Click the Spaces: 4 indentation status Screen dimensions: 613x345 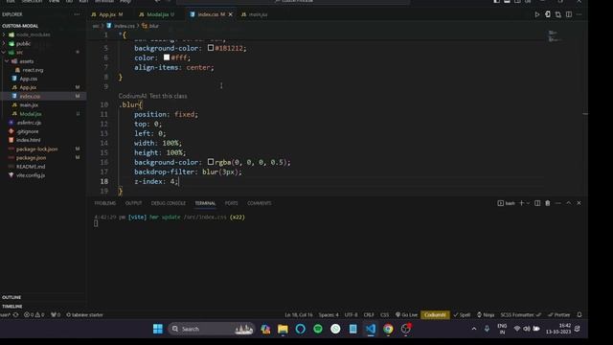[x=329, y=315]
